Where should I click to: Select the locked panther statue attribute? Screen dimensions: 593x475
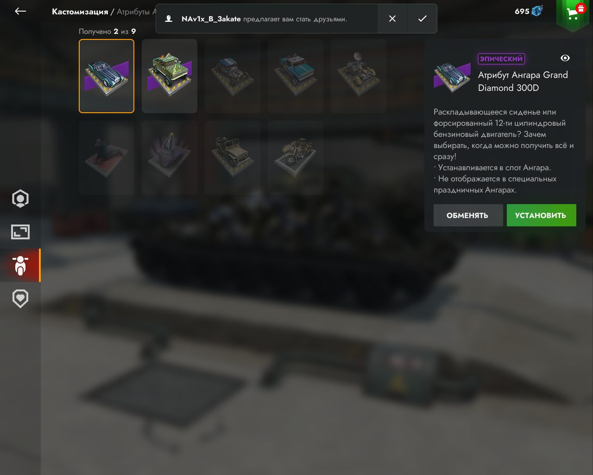[107, 158]
